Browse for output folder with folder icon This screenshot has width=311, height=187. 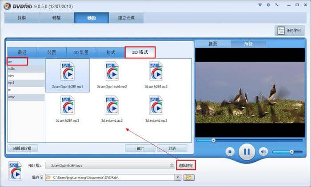point(189,177)
